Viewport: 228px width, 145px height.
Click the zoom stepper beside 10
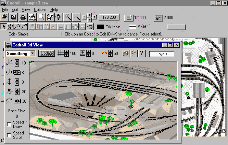point(17,63)
